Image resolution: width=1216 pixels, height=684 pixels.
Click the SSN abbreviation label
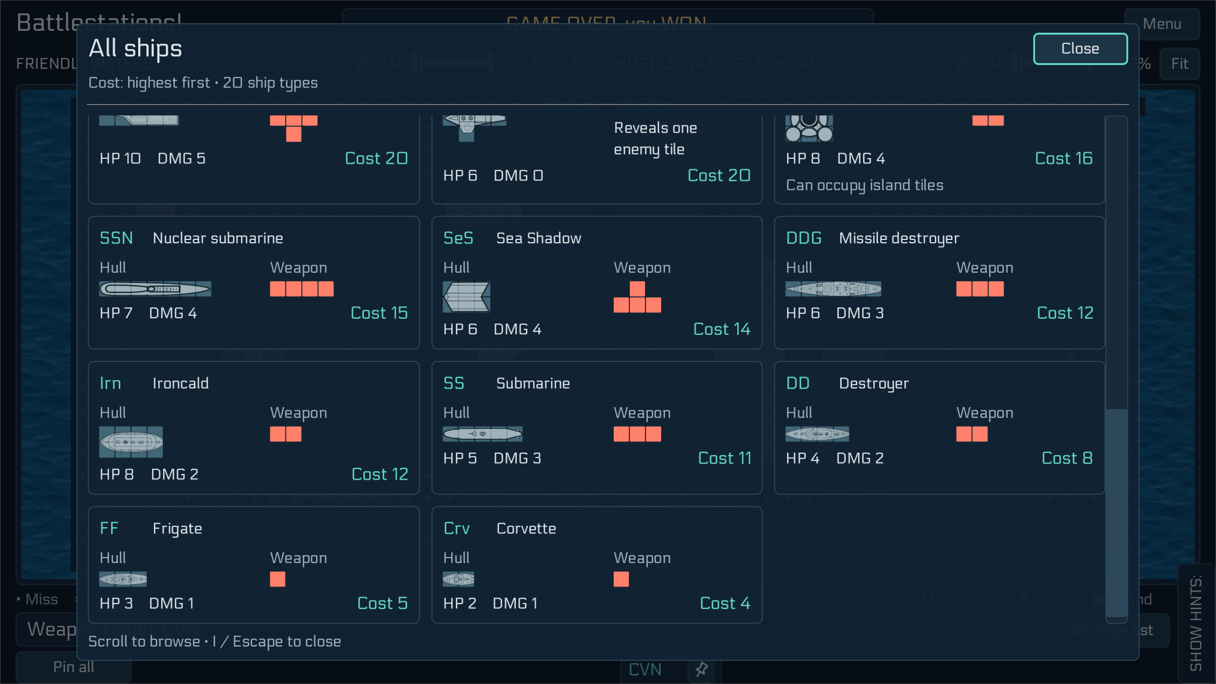(116, 238)
